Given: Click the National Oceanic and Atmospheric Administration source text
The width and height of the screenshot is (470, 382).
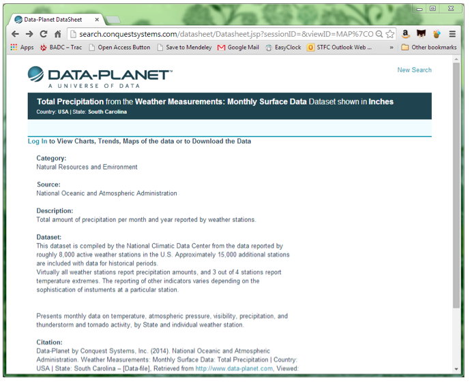Looking at the screenshot, I should [106, 193].
